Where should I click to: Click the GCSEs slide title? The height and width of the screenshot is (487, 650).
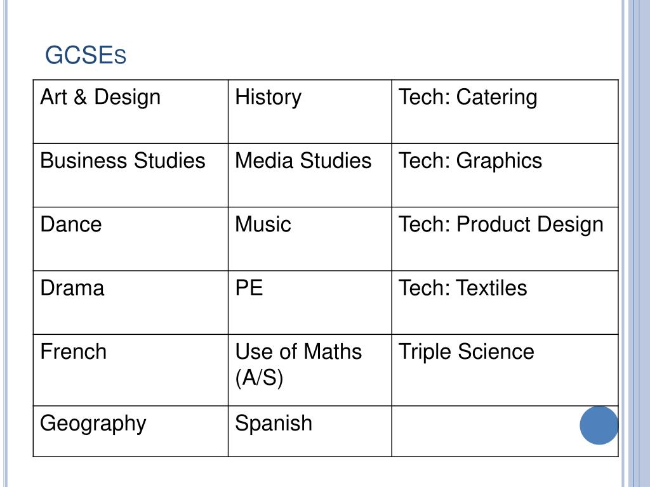point(86,56)
